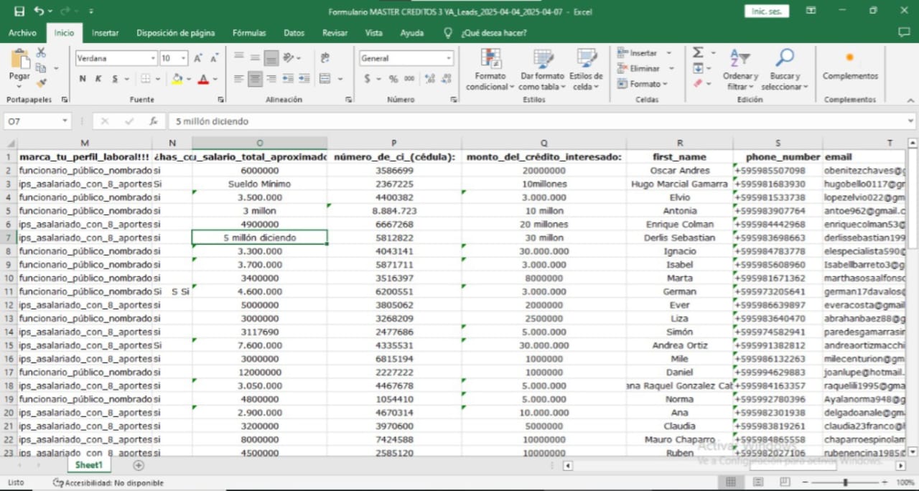Viewport: 919px width, 491px height.
Task: Click the Format Painter brush icon
Action: coord(41,83)
